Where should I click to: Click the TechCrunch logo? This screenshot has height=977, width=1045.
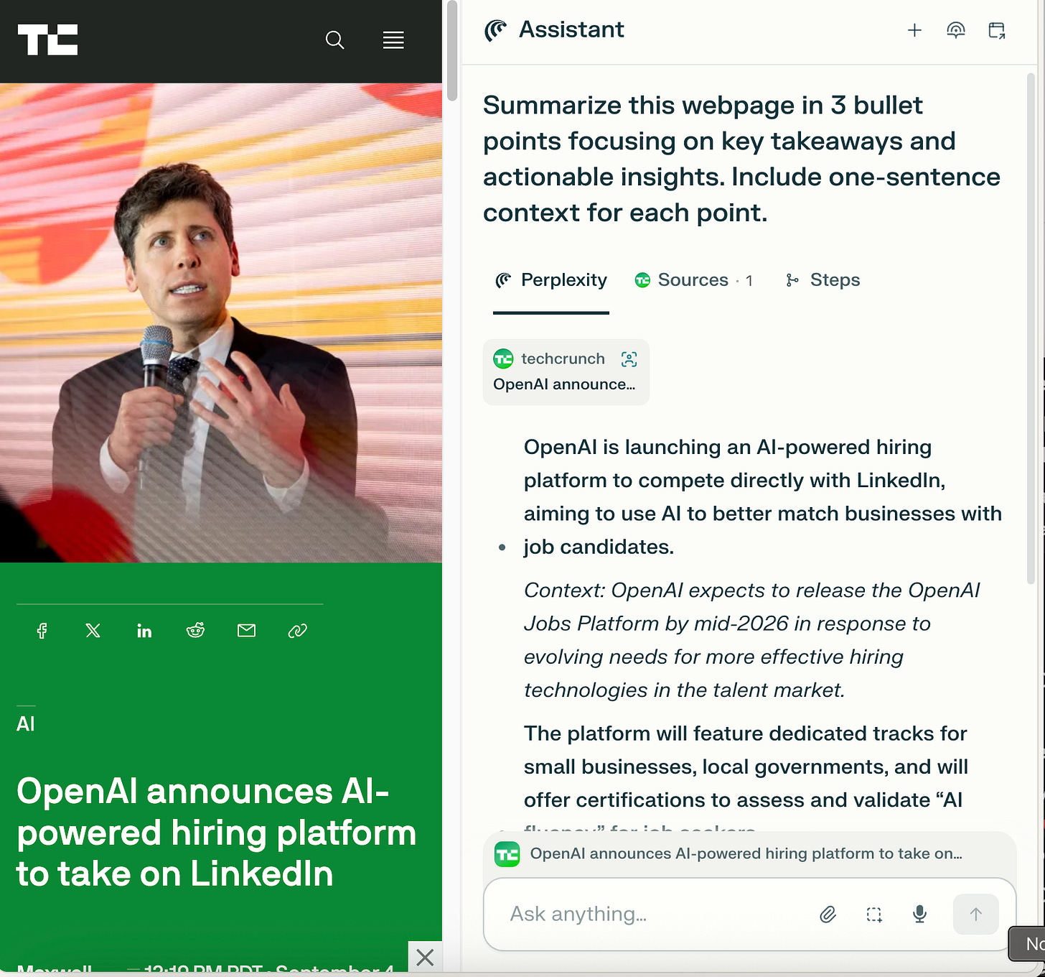pos(47,40)
